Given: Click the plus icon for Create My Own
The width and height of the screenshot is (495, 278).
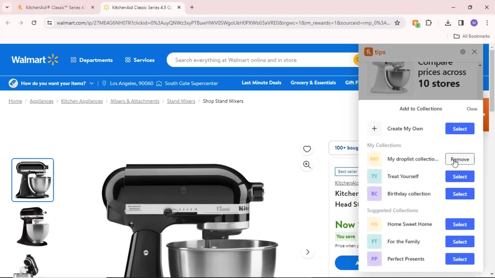Looking at the screenshot, I should tap(374, 129).
